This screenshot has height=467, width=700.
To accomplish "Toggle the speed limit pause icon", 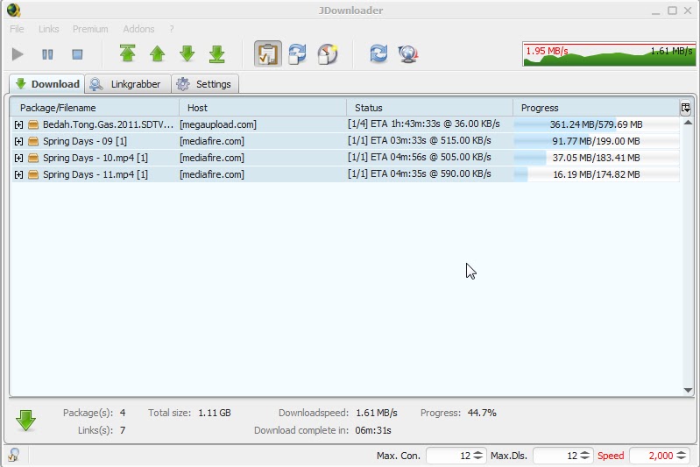I will (x=328, y=54).
